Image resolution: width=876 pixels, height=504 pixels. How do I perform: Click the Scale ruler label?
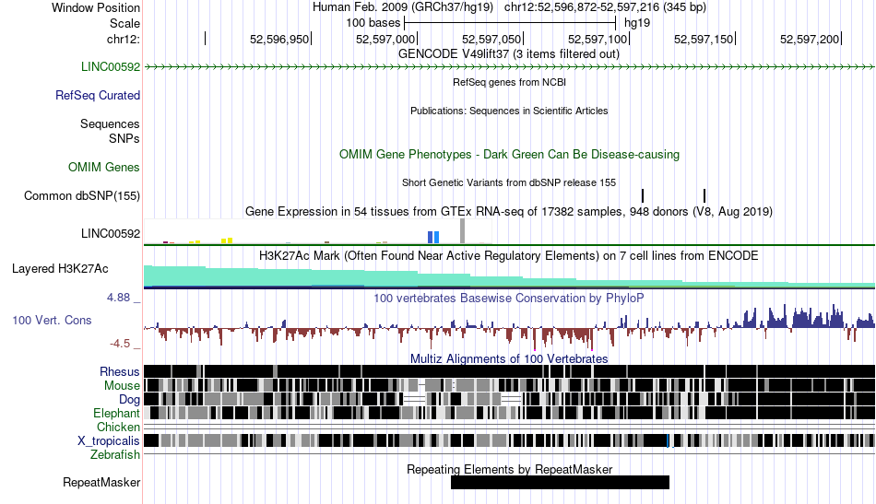click(124, 23)
